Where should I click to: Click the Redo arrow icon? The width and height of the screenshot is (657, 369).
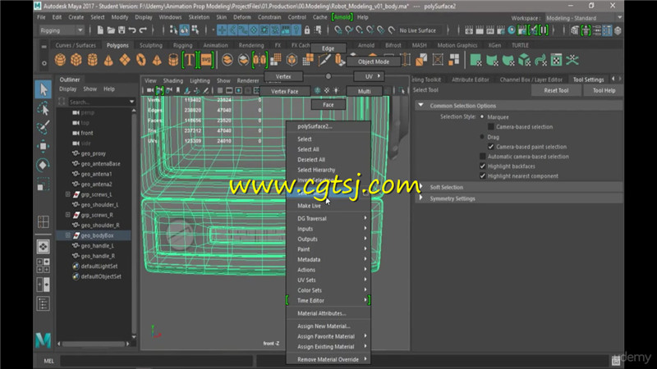[143, 30]
